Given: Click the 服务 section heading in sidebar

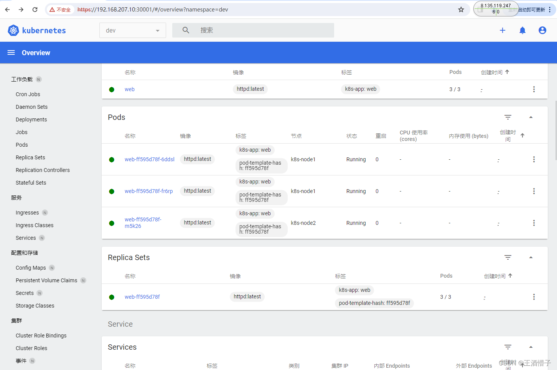Looking at the screenshot, I should [x=16, y=198].
